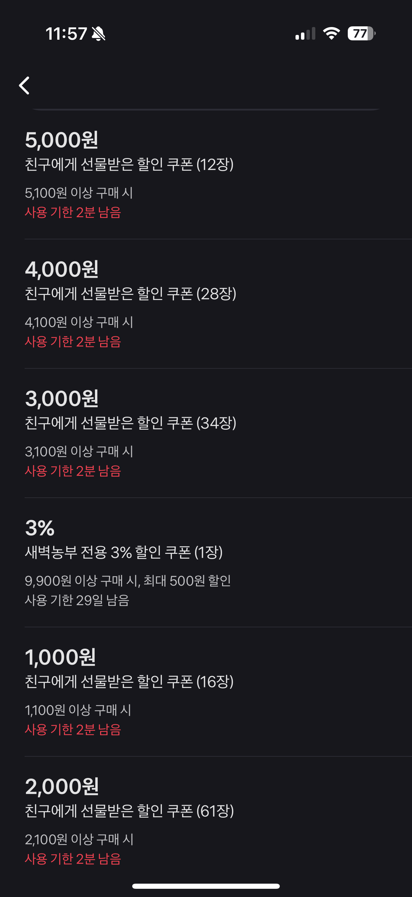Select the 2,000원 coupon amount
The image size is (412, 897).
[61, 786]
